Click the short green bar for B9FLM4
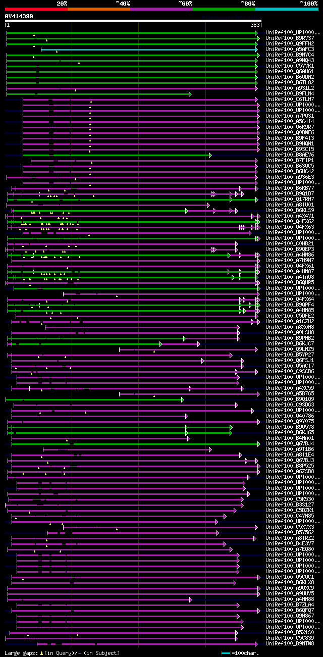Screen dimensions: 323x657 tap(98, 94)
